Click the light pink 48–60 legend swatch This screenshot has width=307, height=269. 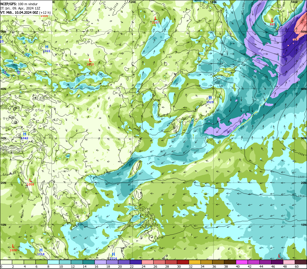[289, 262]
